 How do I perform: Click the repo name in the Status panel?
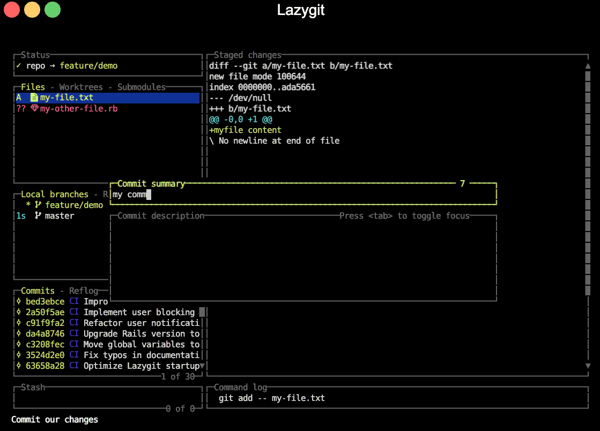(x=35, y=65)
